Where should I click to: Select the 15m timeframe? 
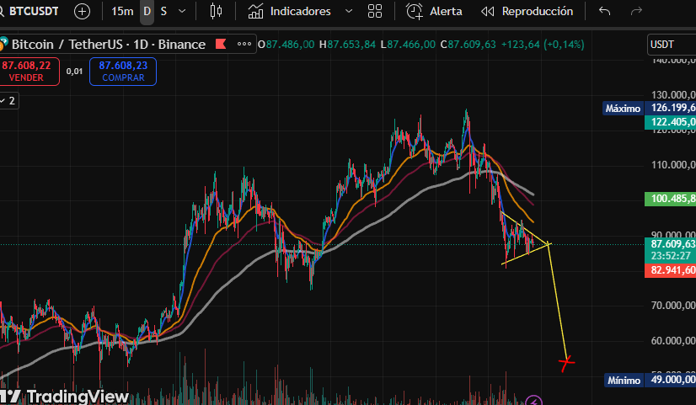(122, 11)
